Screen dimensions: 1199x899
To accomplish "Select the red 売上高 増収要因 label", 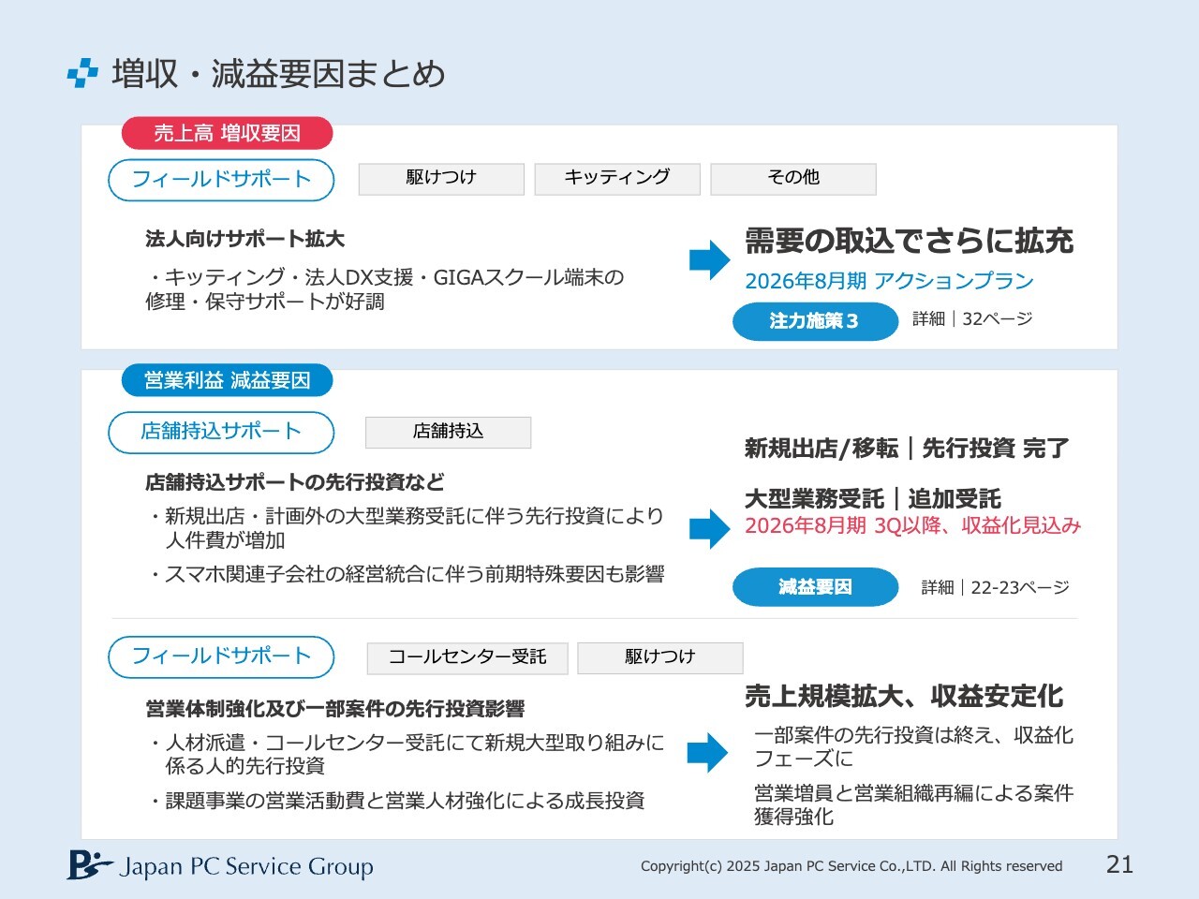I will point(227,133).
